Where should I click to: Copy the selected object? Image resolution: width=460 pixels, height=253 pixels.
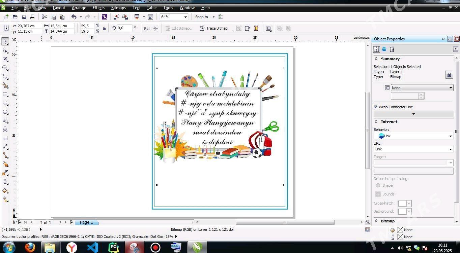pyautogui.click(x=53, y=17)
